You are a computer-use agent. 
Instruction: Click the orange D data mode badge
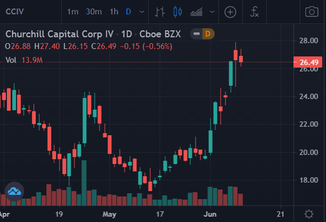pyautogui.click(x=208, y=34)
